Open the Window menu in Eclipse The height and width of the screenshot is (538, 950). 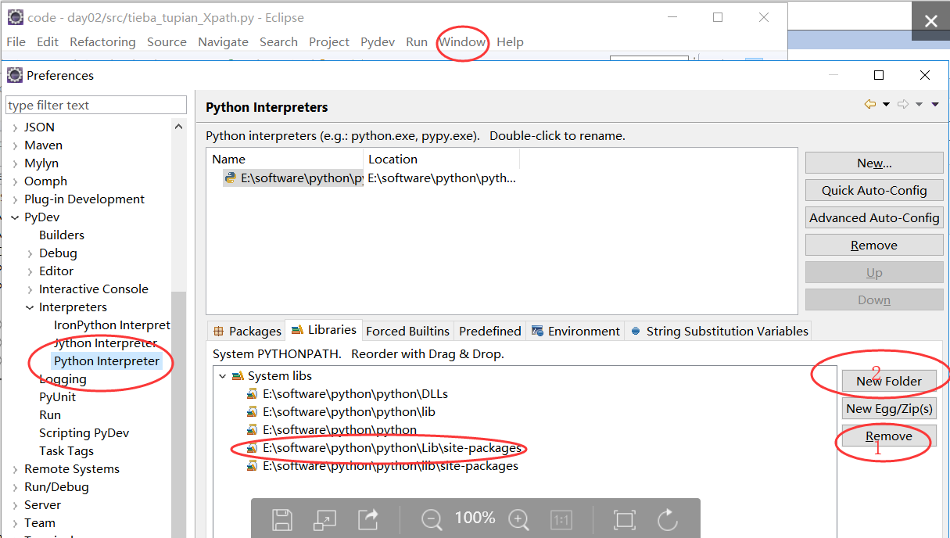coord(463,42)
